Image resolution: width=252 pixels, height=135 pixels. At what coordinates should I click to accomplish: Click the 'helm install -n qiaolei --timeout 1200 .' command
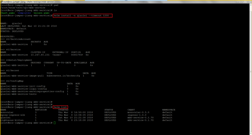point(83,16)
